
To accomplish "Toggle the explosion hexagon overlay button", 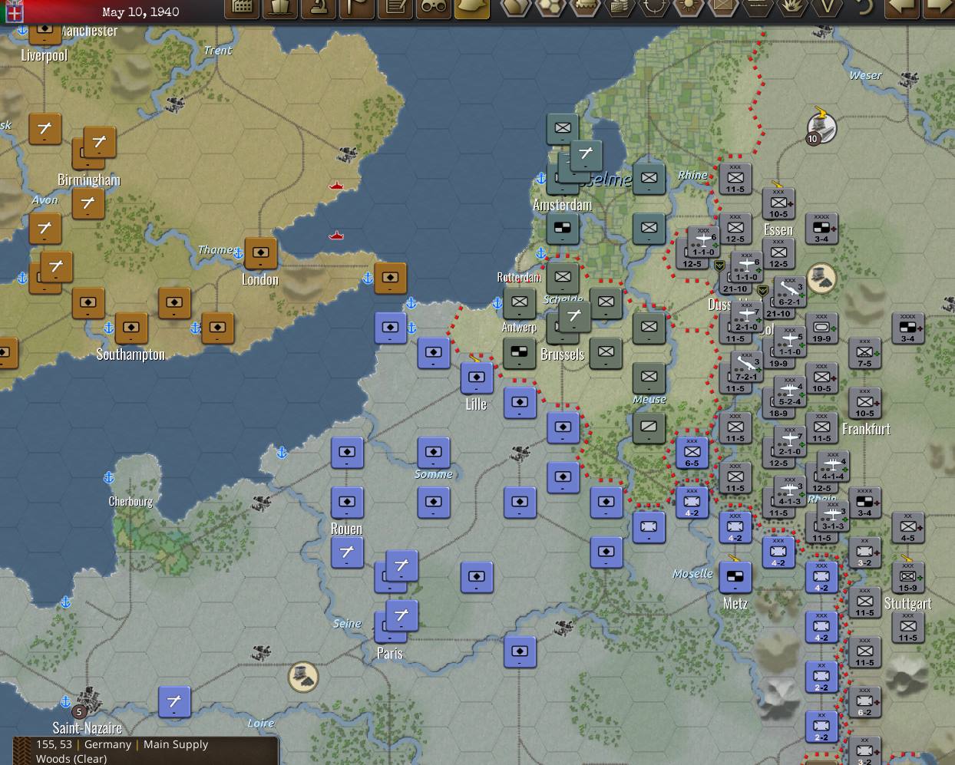I will [x=792, y=8].
